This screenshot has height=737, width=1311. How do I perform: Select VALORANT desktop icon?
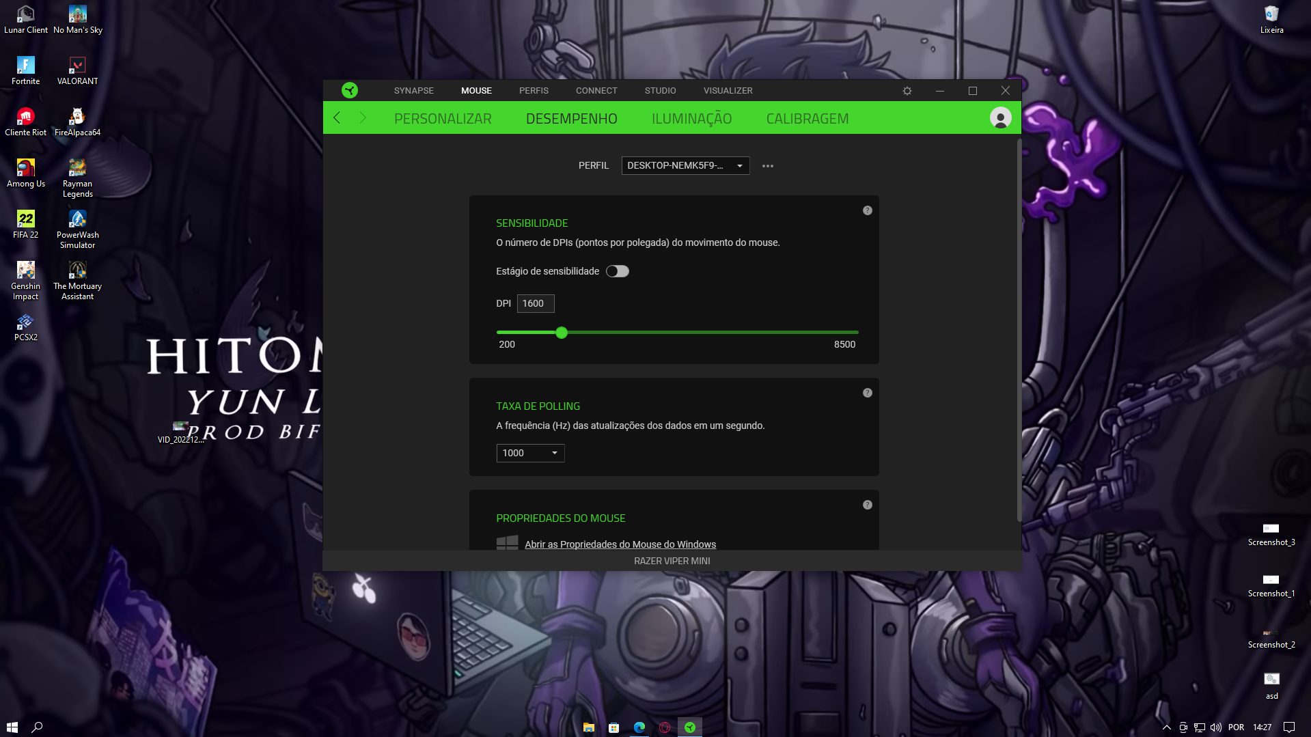click(x=78, y=71)
